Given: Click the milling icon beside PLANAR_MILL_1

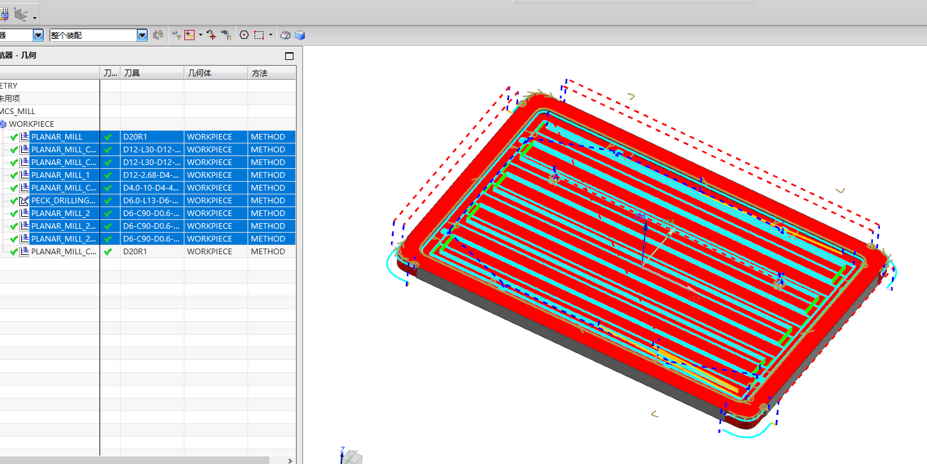Looking at the screenshot, I should (x=24, y=175).
